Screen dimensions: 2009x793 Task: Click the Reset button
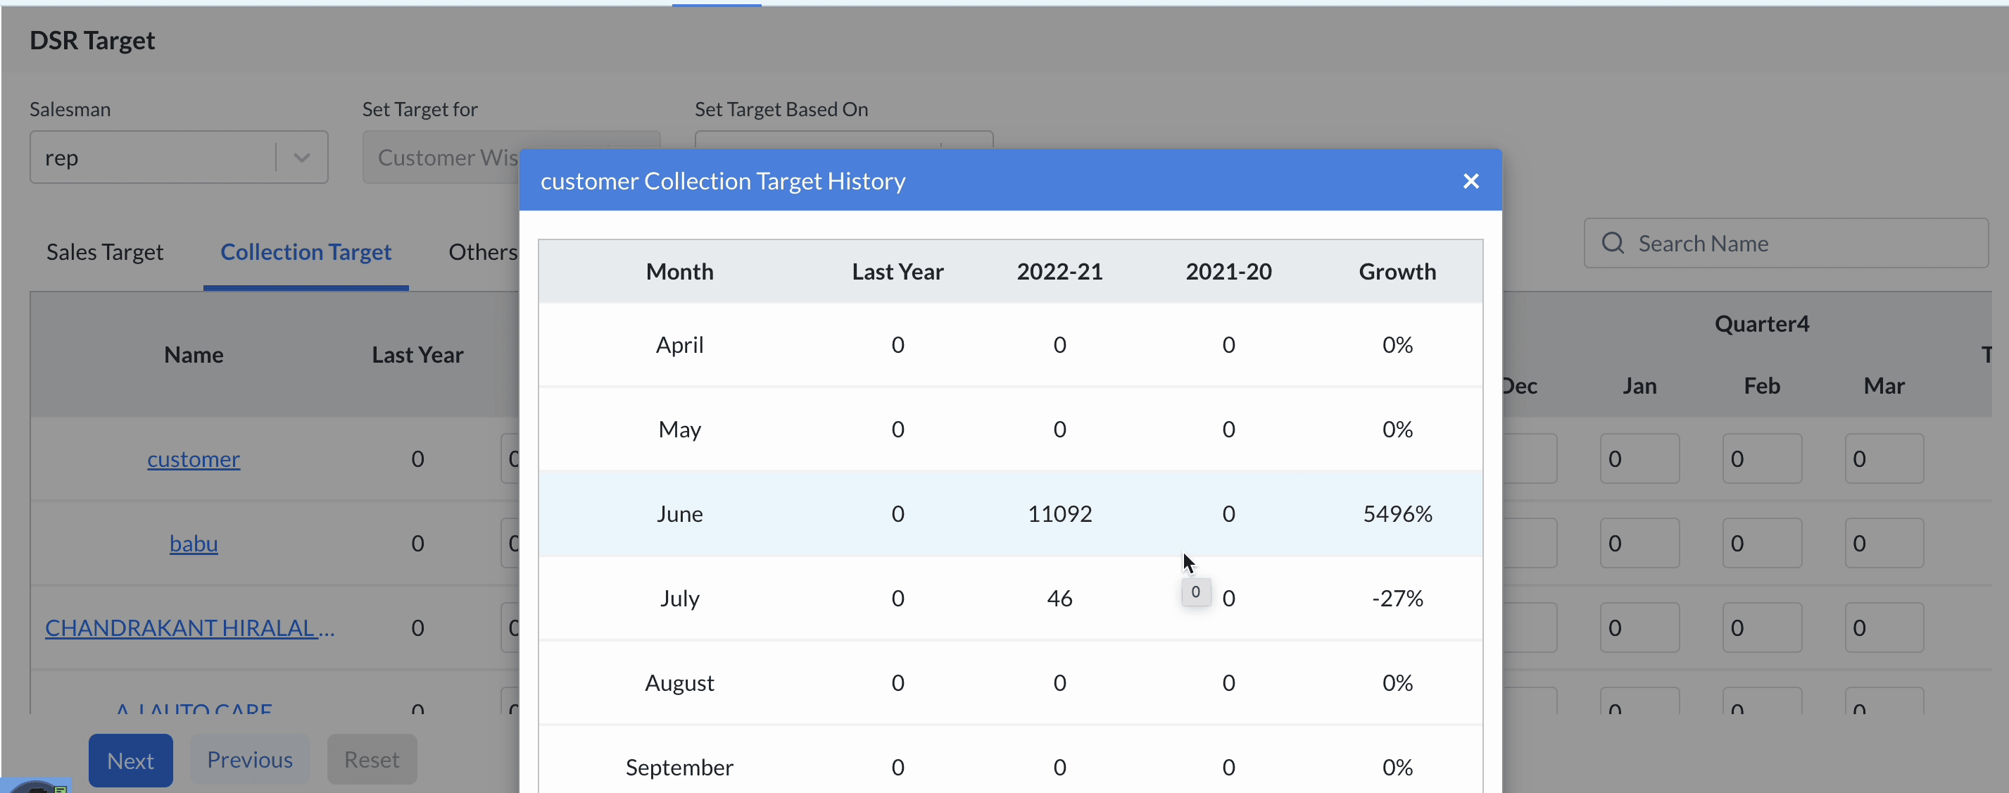point(371,759)
